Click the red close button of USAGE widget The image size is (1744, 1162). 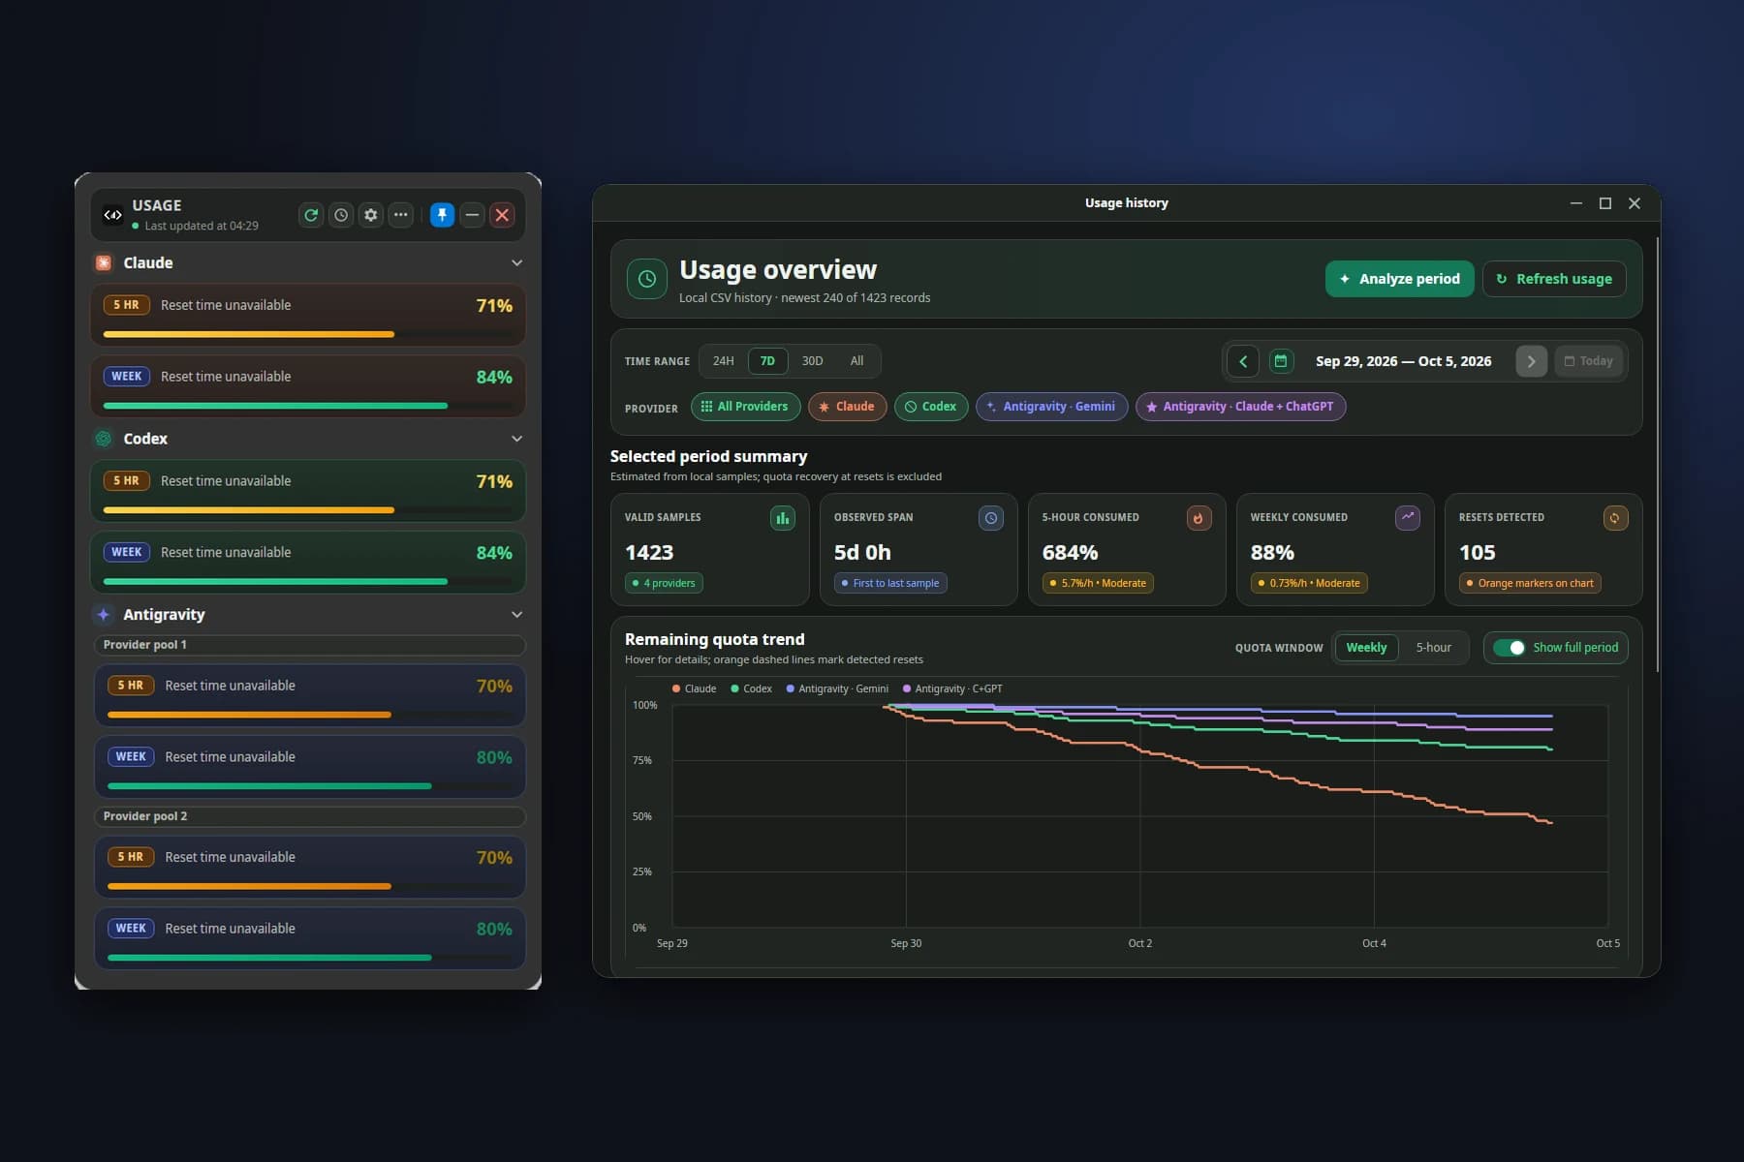click(502, 215)
